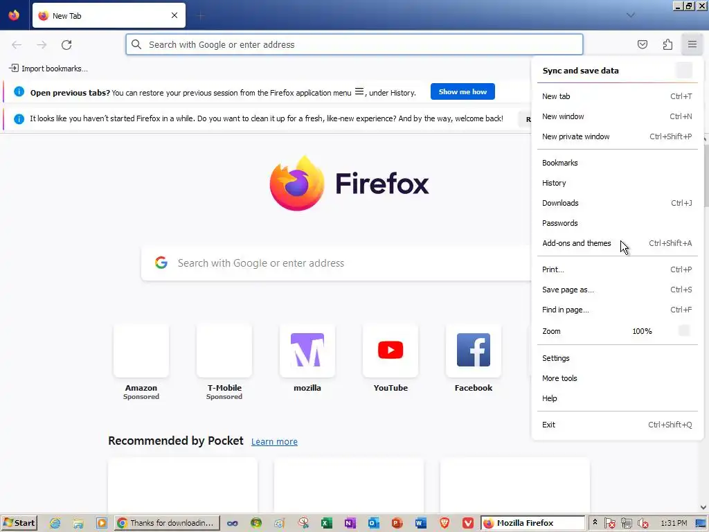The width and height of the screenshot is (709, 532).
Task: Open Settings from the menu
Action: (x=617, y=358)
